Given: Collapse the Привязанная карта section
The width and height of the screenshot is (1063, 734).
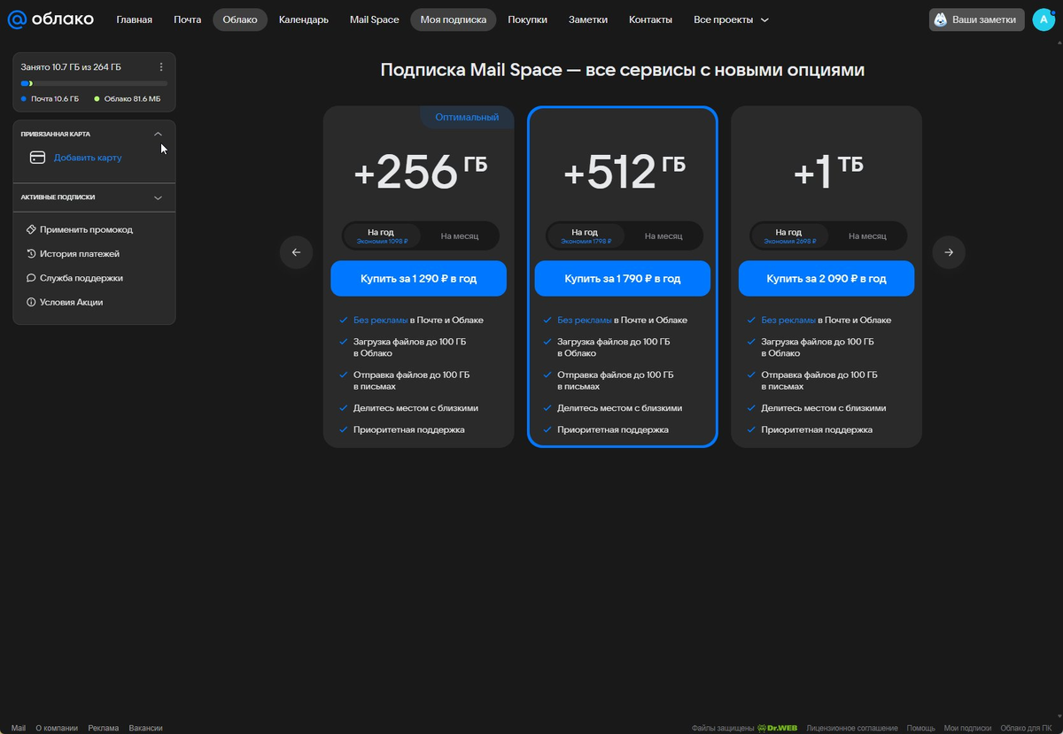Looking at the screenshot, I should (x=158, y=134).
